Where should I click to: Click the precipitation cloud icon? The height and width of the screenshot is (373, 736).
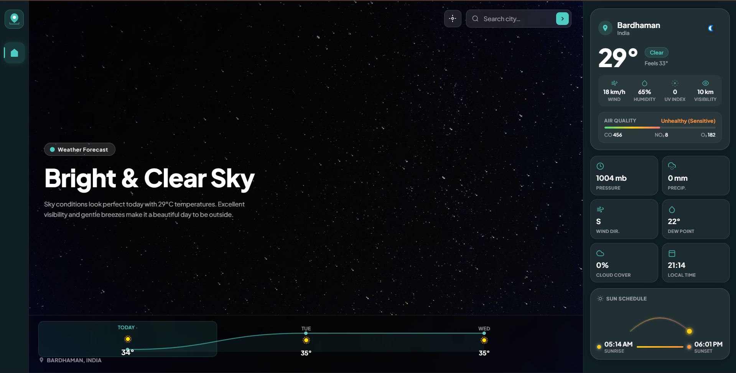[x=672, y=166]
